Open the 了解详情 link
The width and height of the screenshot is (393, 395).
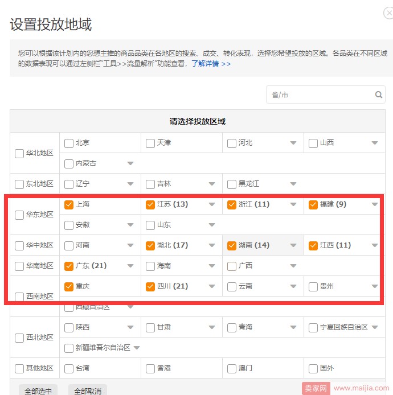pyautogui.click(x=211, y=64)
